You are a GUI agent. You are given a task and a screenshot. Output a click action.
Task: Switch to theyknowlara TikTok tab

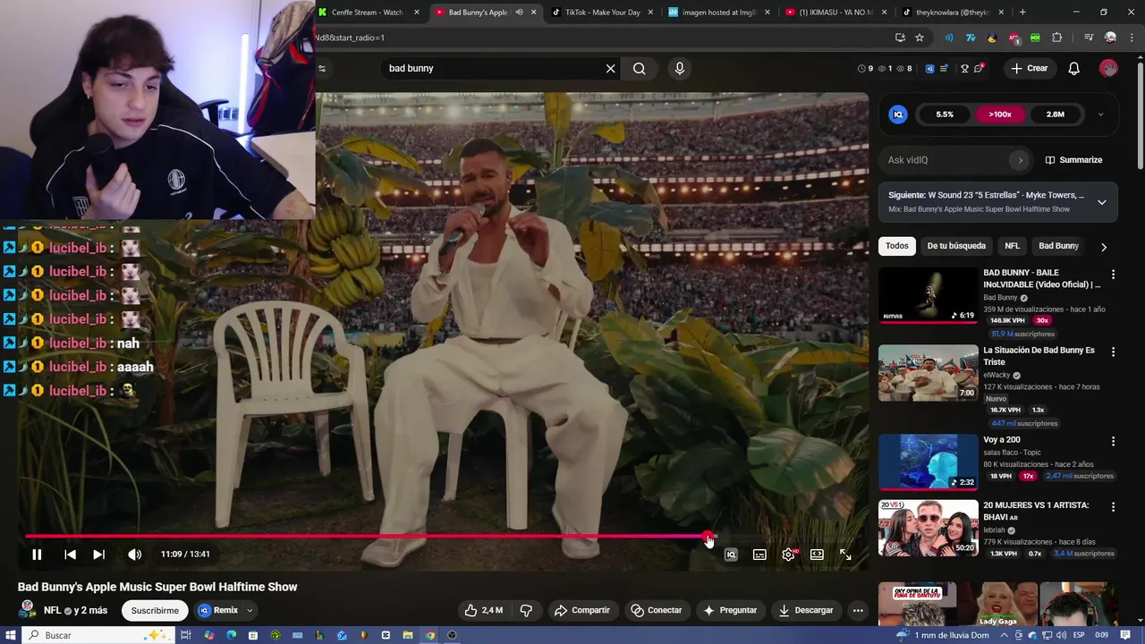[x=954, y=13]
